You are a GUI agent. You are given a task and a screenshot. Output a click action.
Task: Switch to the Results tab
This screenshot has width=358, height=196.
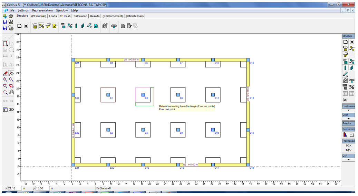95,16
